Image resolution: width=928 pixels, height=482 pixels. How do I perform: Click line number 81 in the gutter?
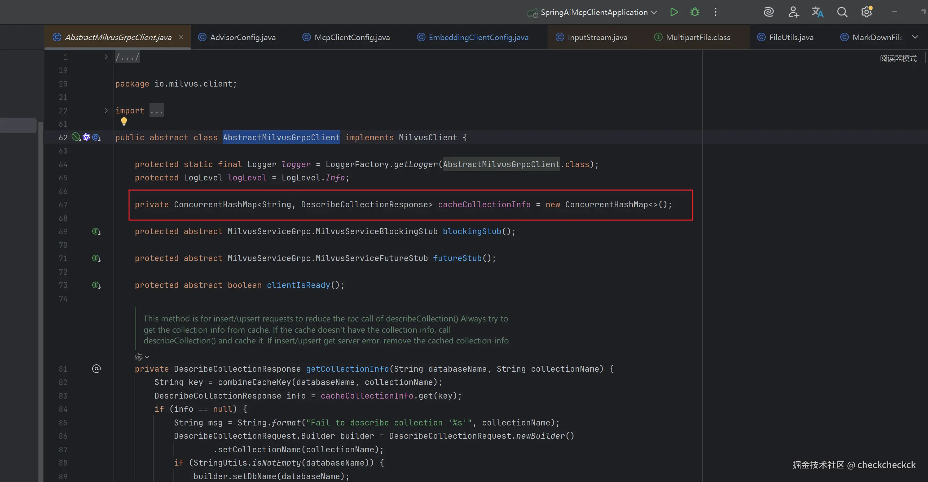[x=63, y=369]
